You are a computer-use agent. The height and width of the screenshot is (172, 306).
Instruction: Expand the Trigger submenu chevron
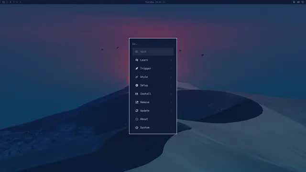point(171,68)
